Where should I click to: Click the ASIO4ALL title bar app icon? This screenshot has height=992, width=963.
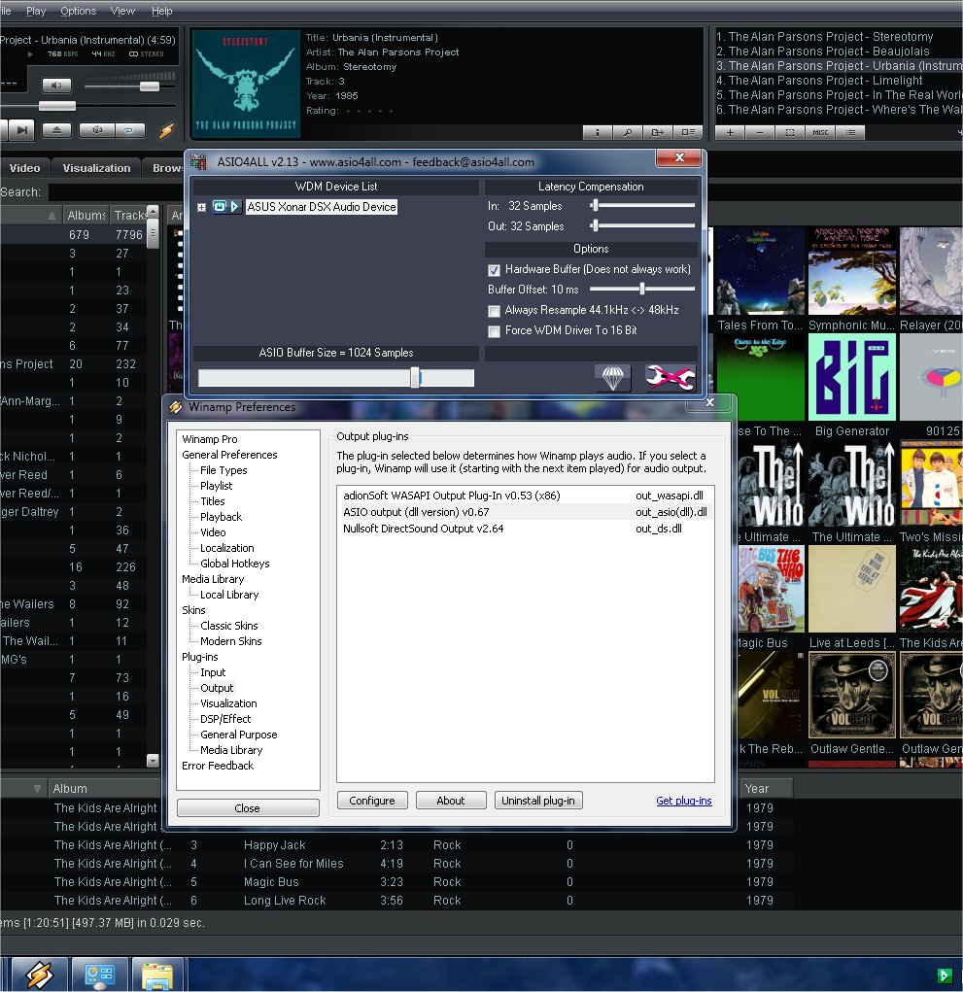tap(198, 162)
